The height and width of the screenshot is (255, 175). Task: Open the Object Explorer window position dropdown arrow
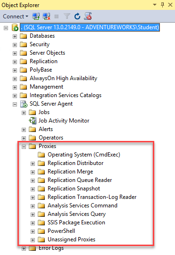[155, 5]
